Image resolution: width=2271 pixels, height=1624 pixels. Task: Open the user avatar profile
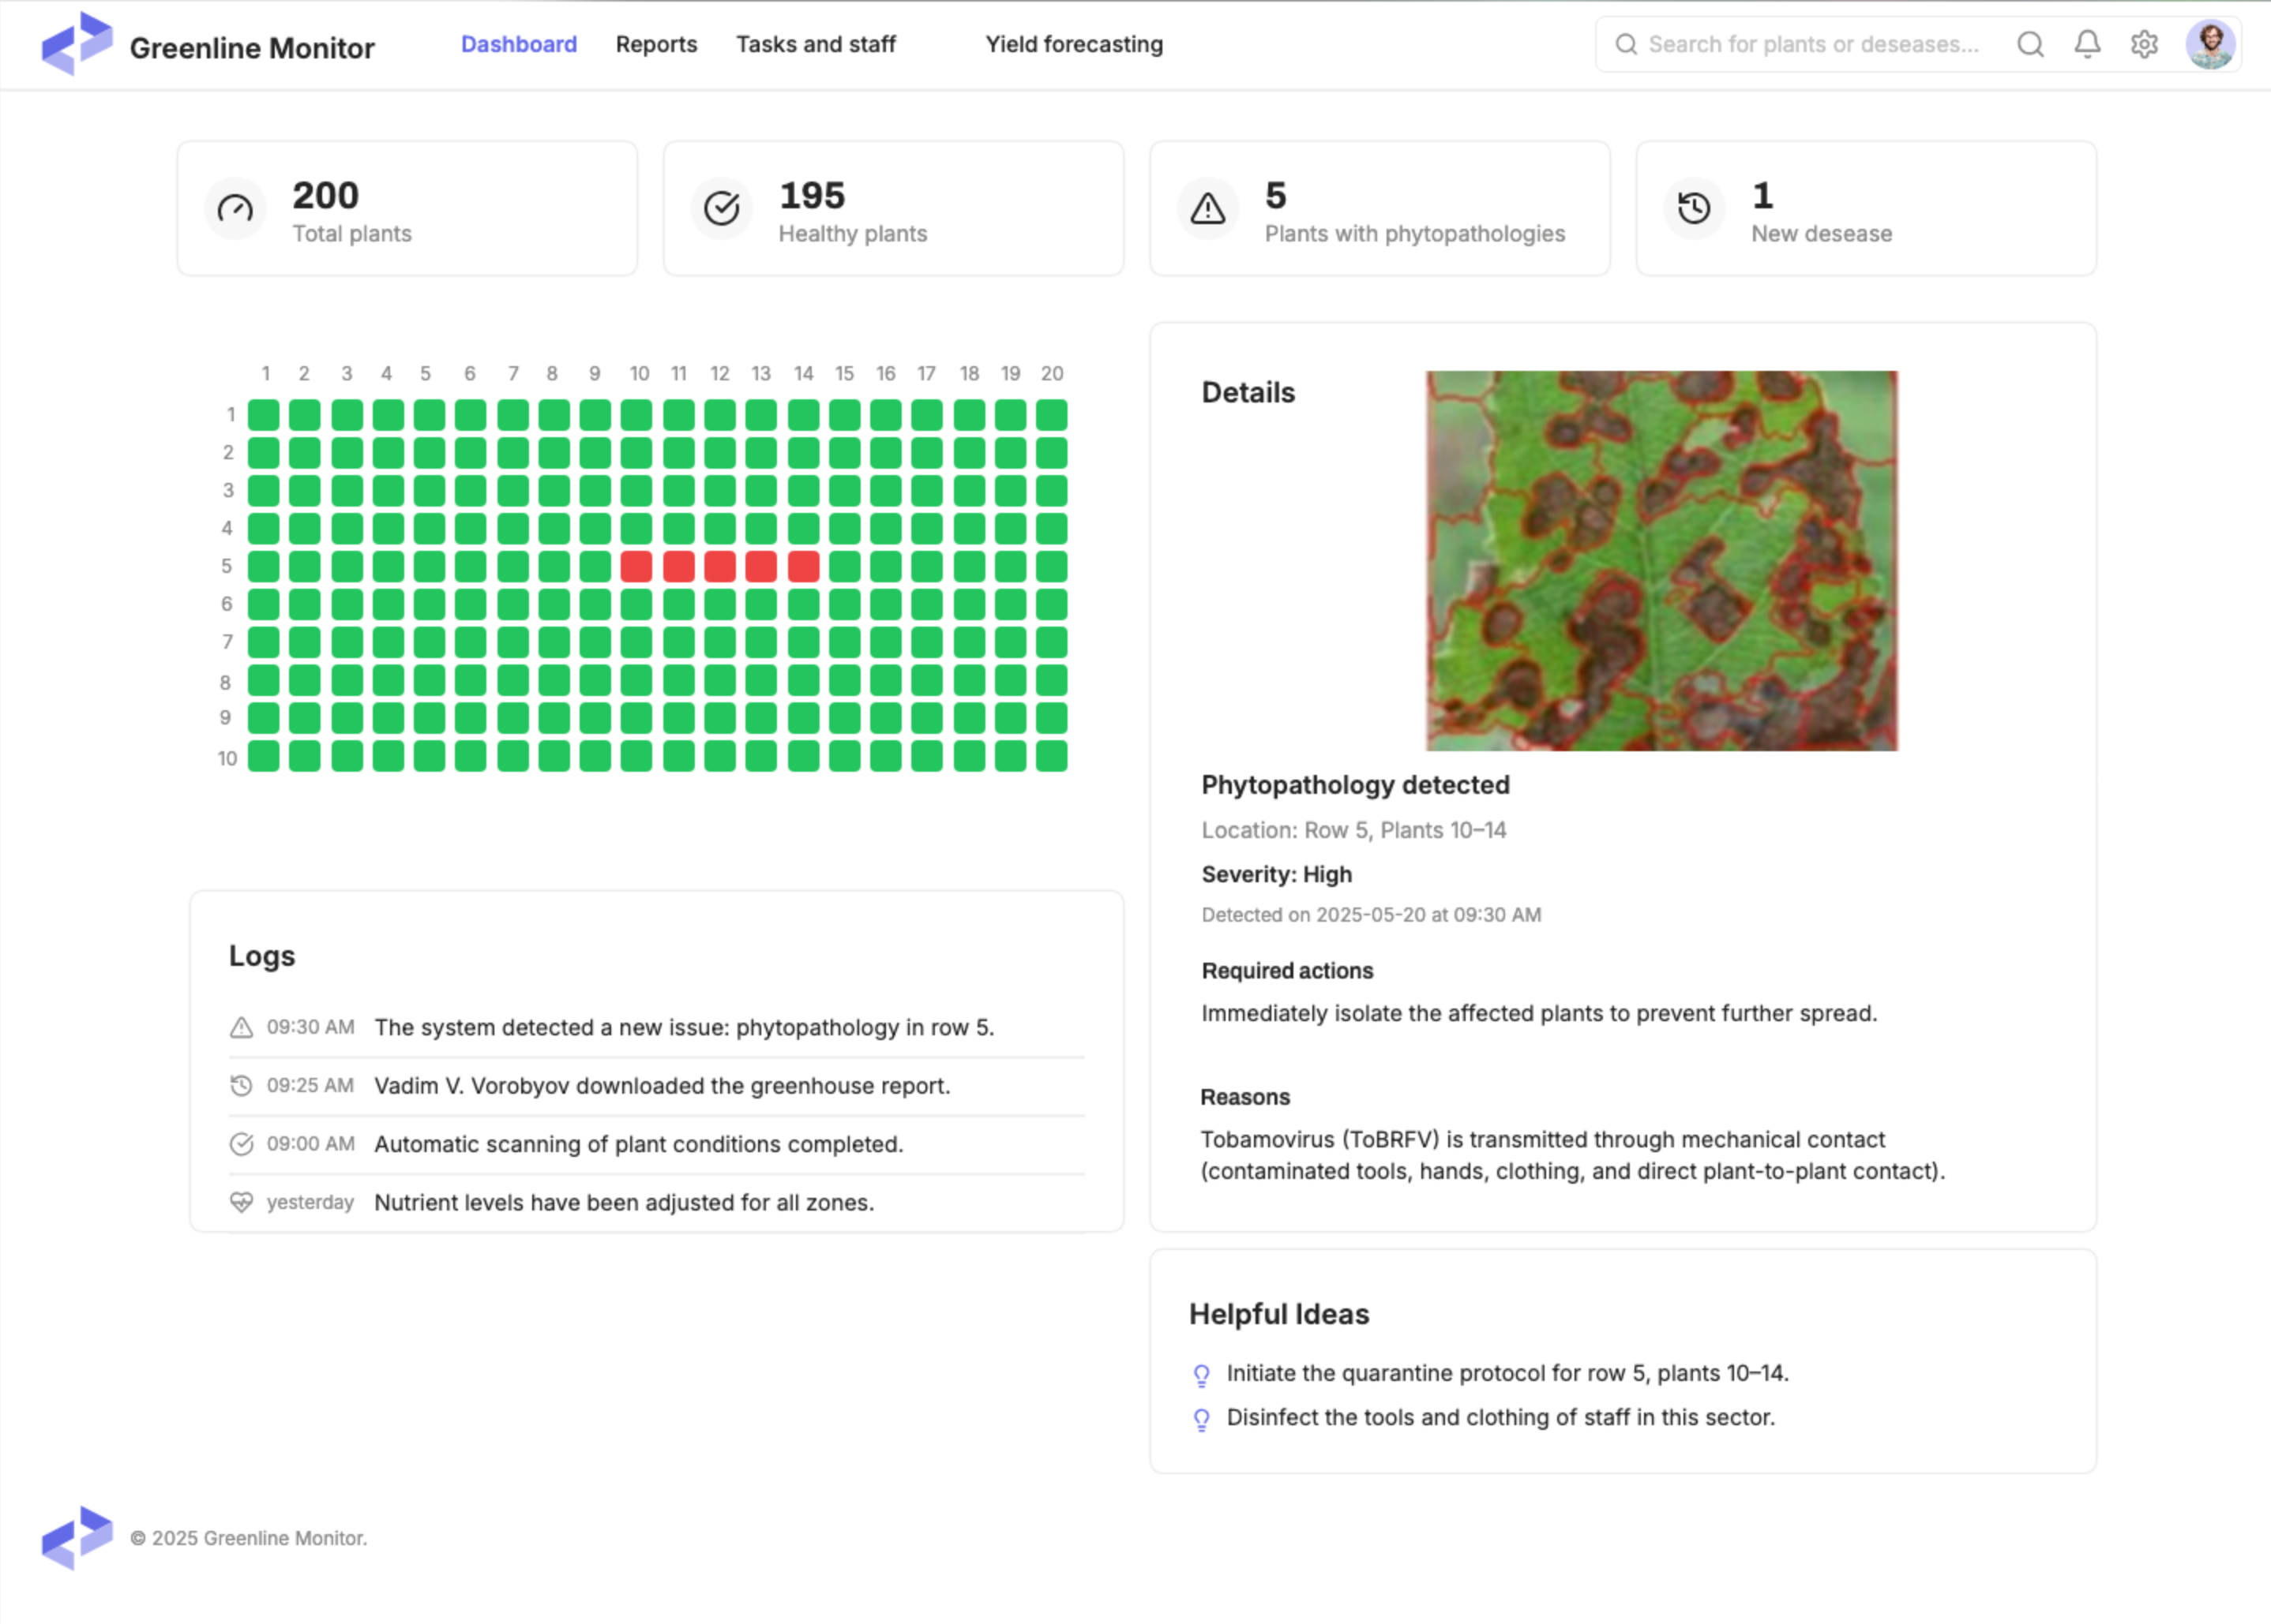(x=2211, y=44)
